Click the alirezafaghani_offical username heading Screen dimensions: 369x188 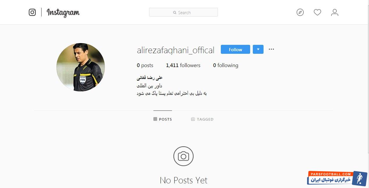(x=175, y=50)
